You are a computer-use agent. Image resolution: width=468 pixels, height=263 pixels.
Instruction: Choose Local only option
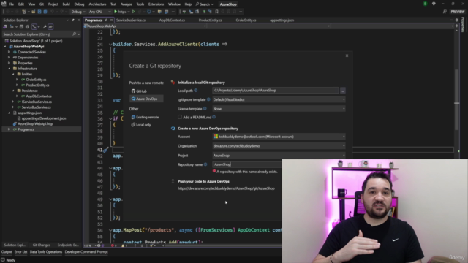[141, 125]
